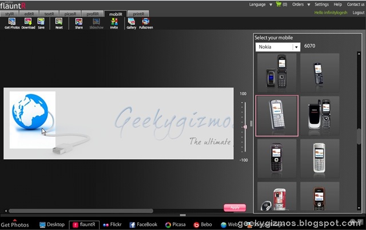Open the Gallery icon
The width and height of the screenshot is (366, 230).
132,23
